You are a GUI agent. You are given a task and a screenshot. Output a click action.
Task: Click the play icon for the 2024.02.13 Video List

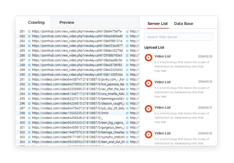click(x=148, y=57)
